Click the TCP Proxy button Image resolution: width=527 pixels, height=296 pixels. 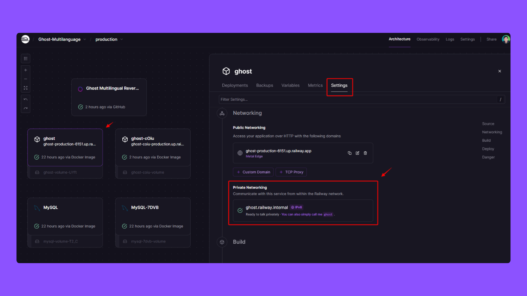pos(291,172)
